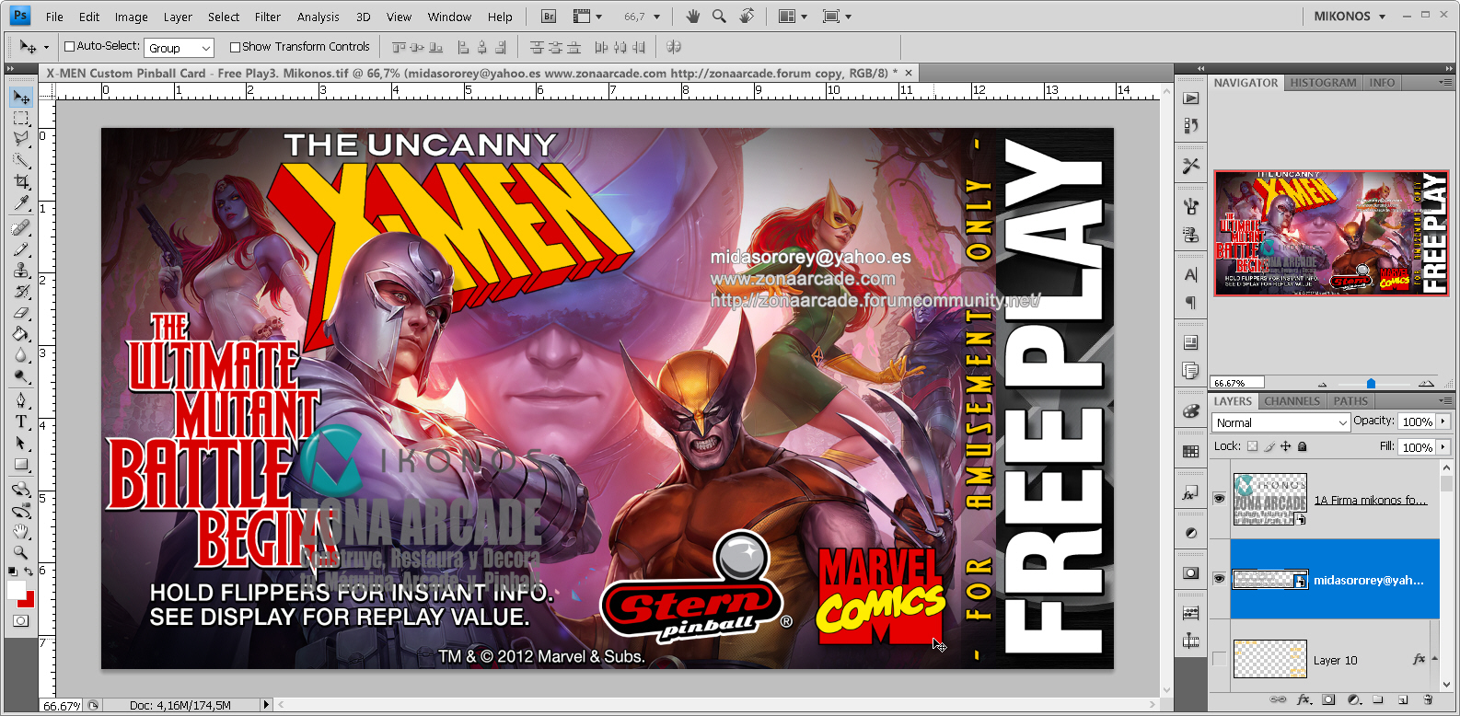Select the 3D Rotate tool
Viewport: 1460px width, 716px height.
coord(21,489)
